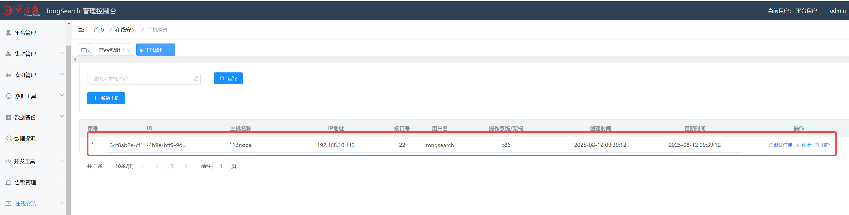This screenshot has width=849, height=215.
Task: Click the 索引管理 table icon
Action: [8, 75]
